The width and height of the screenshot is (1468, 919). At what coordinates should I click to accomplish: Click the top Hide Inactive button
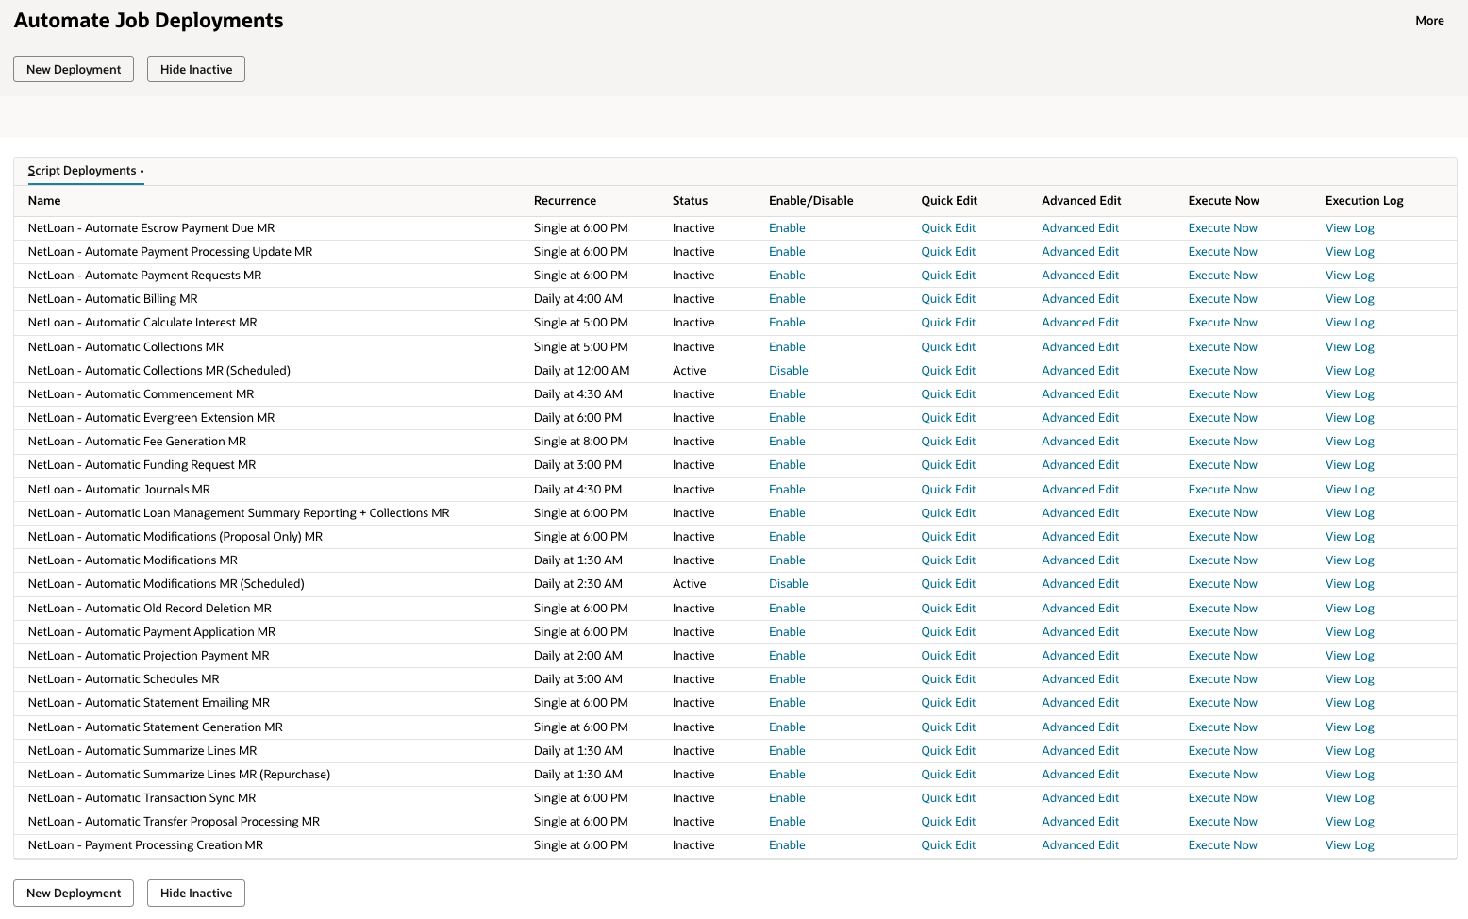click(196, 69)
